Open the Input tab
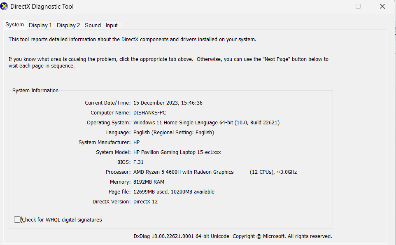The width and height of the screenshot is (396, 245). pyautogui.click(x=111, y=25)
